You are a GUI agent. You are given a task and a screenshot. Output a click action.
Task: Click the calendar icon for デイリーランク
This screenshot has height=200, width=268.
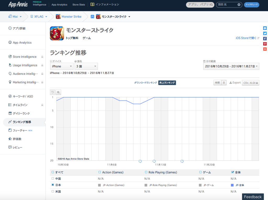point(10,113)
